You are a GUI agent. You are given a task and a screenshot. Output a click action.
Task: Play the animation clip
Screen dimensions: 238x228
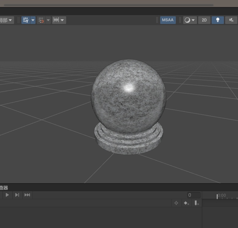coord(7,195)
